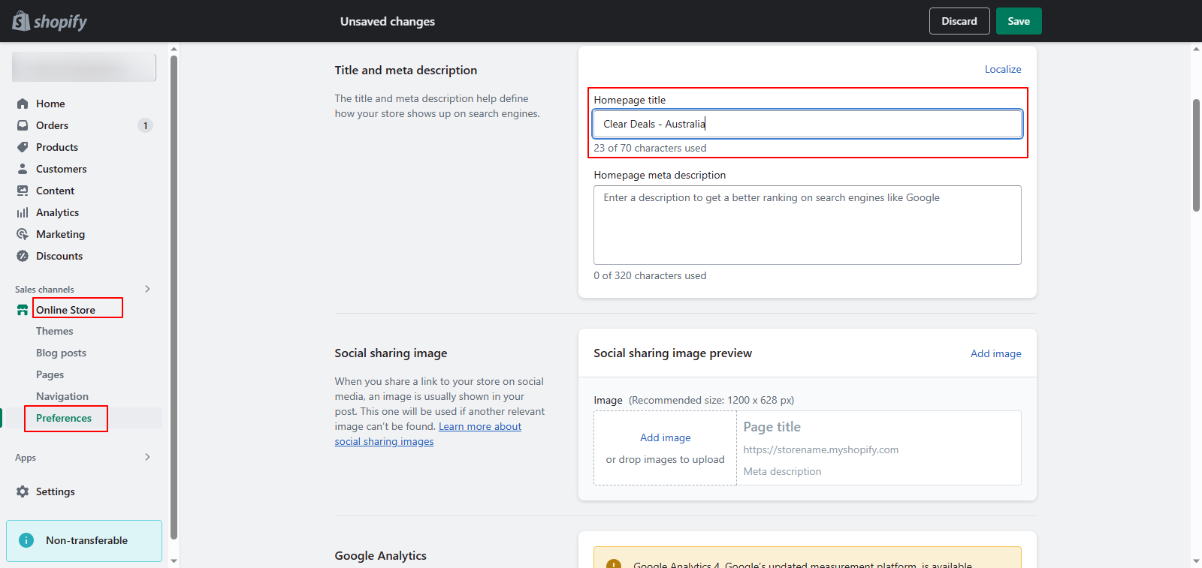Click the Settings gear icon
The width and height of the screenshot is (1202, 568).
tap(23, 491)
